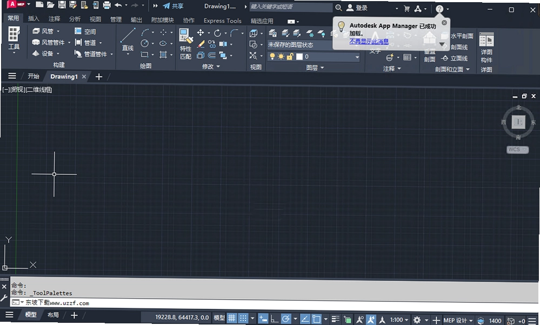Toggle ortho mode in status bar
Image resolution: width=540 pixels, height=325 pixels.
[x=275, y=319]
